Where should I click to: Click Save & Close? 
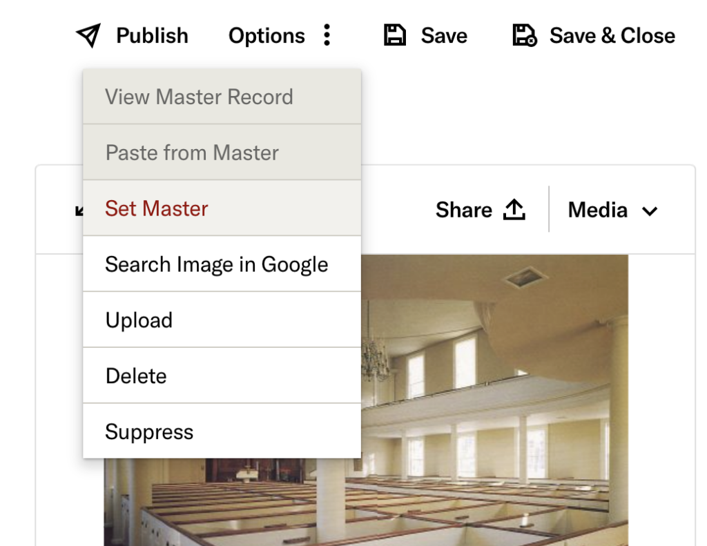pos(611,35)
